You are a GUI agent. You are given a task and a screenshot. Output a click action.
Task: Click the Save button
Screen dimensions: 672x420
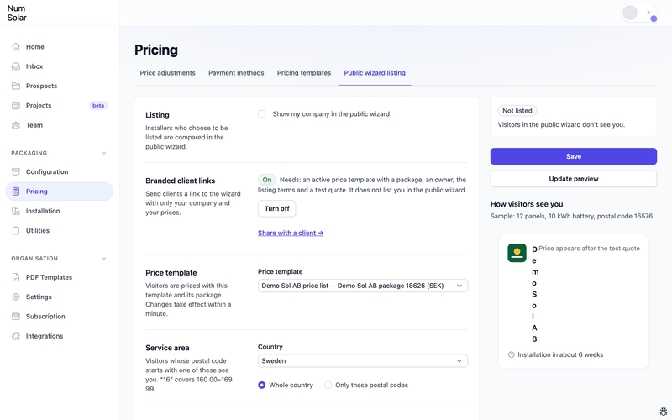click(574, 156)
